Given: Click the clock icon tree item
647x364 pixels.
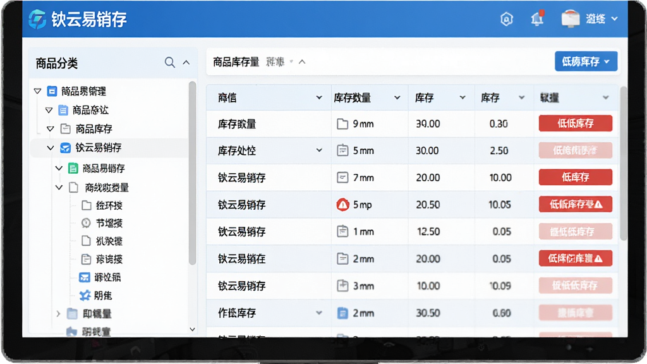Looking at the screenshot, I should (86, 223).
